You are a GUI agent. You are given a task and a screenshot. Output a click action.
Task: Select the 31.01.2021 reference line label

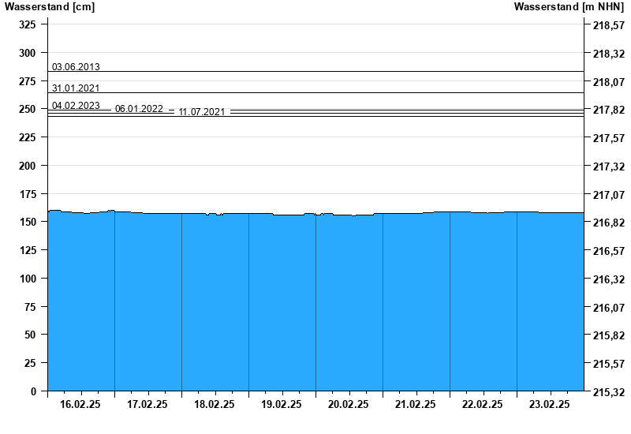click(x=76, y=88)
